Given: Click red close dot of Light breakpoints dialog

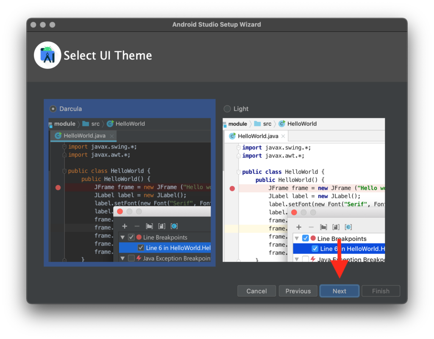Looking at the screenshot, I should pyautogui.click(x=294, y=212).
